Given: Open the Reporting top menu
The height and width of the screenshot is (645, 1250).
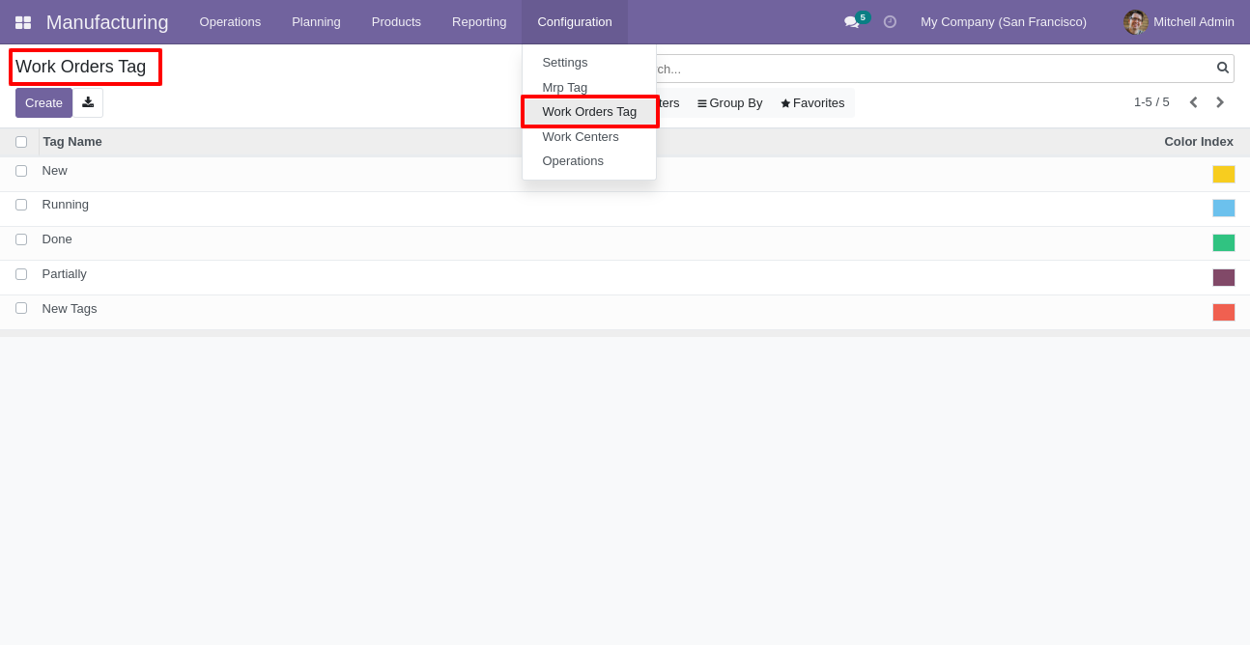Looking at the screenshot, I should coord(479,21).
